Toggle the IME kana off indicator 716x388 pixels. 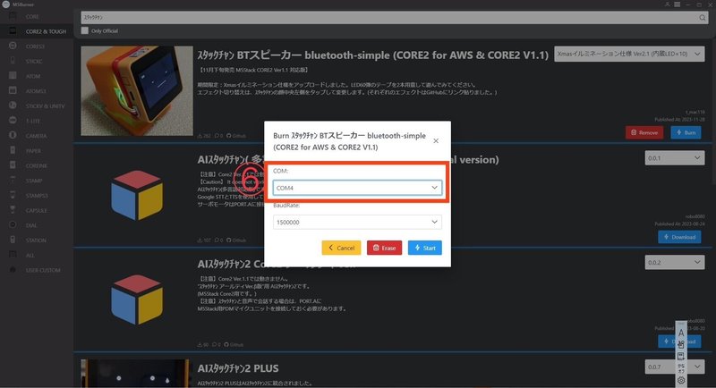click(681, 368)
